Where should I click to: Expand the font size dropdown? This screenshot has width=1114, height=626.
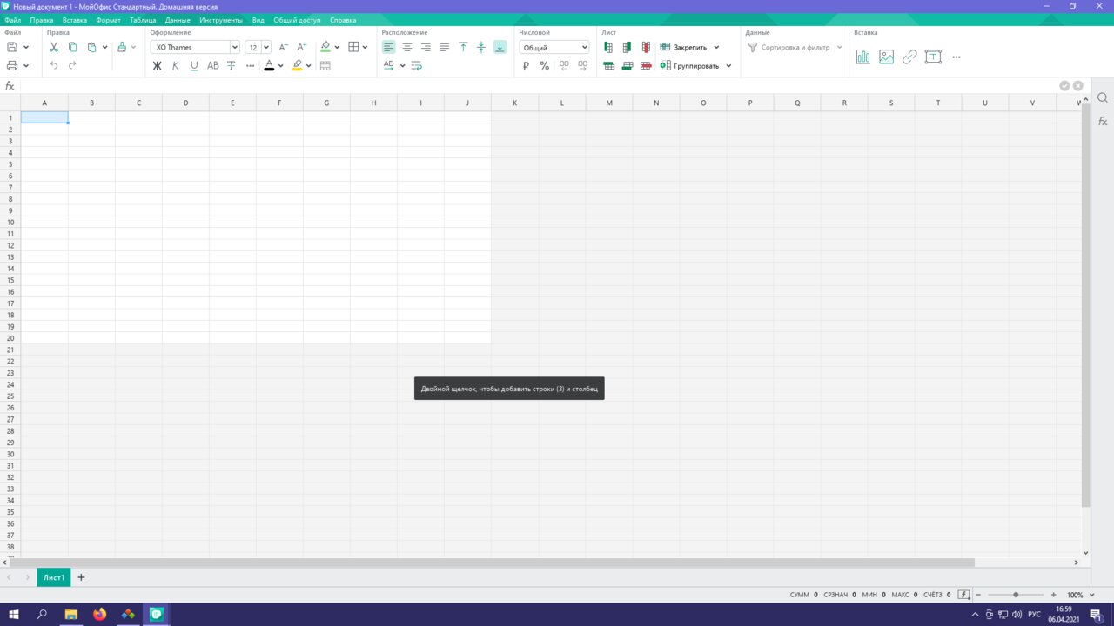266,47
